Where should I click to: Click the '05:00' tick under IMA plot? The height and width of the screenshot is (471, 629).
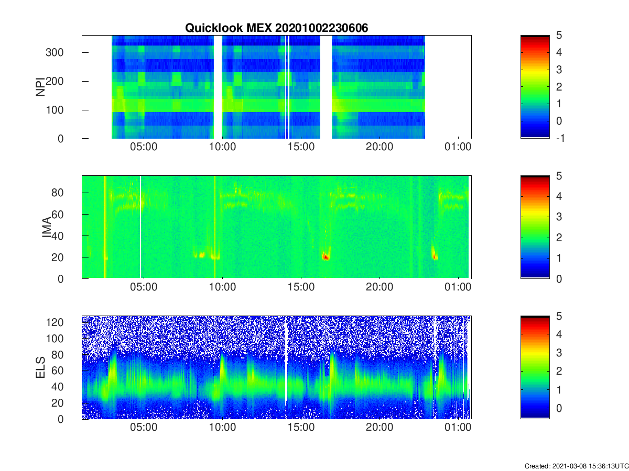[144, 287]
